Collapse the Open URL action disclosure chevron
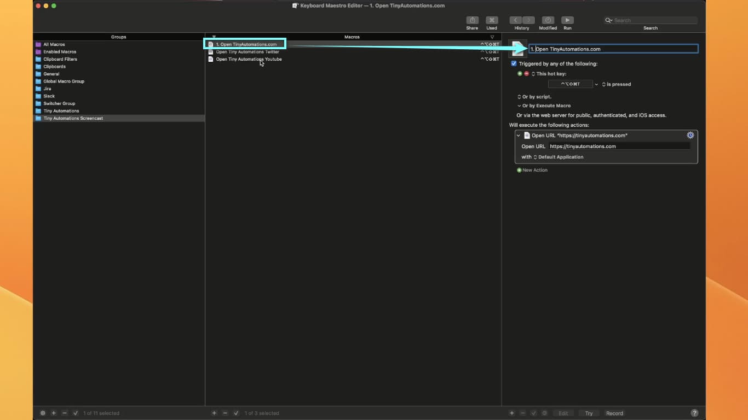This screenshot has width=748, height=420. click(x=519, y=135)
